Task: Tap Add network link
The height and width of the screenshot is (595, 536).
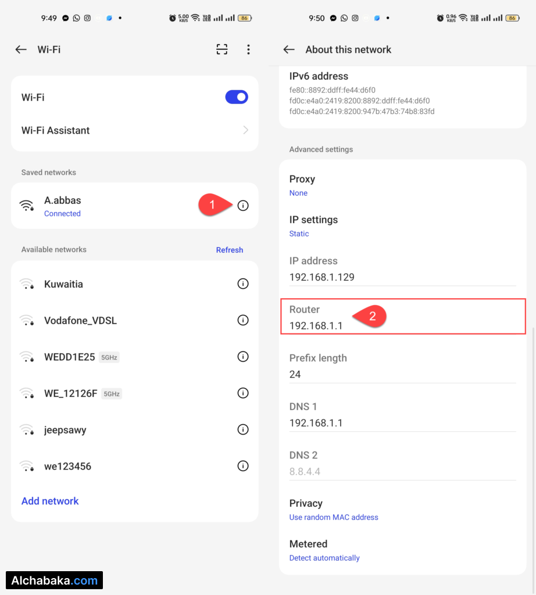Action: pos(50,501)
